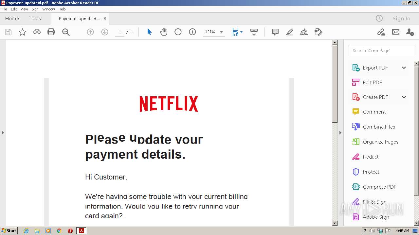Switch to the Tools tab
This screenshot has width=419, height=235.
tap(35, 19)
